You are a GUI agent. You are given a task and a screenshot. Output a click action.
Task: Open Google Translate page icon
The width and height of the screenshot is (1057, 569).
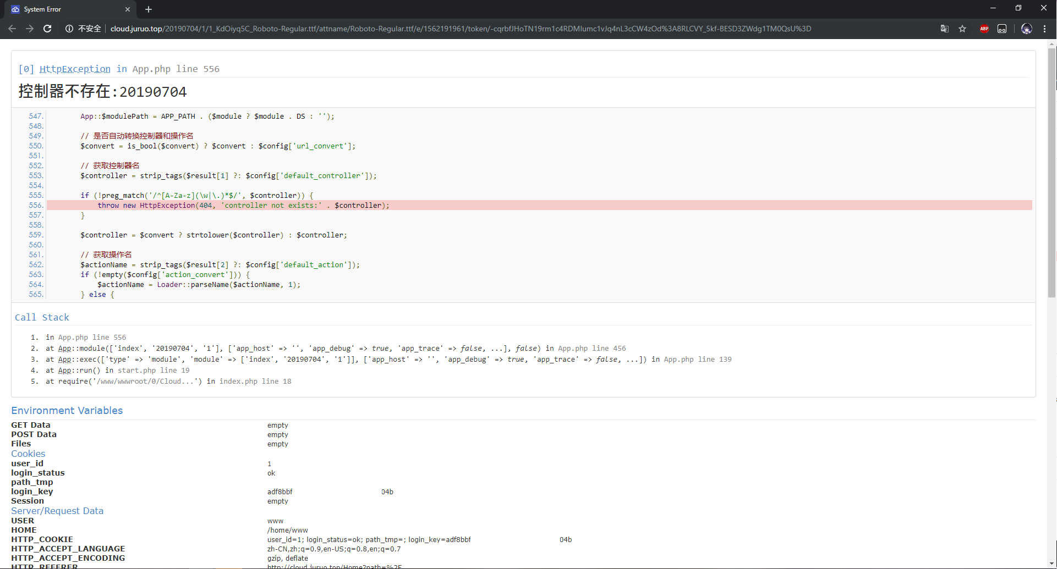[x=945, y=29]
